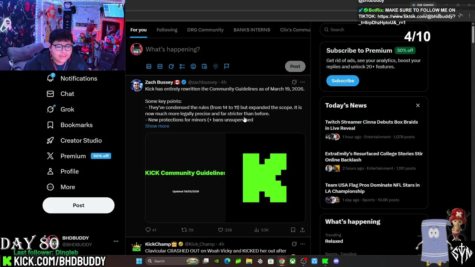Screen dimensions: 475x267
Task: Schedule the post with the calendar icon
Action: click(204, 66)
